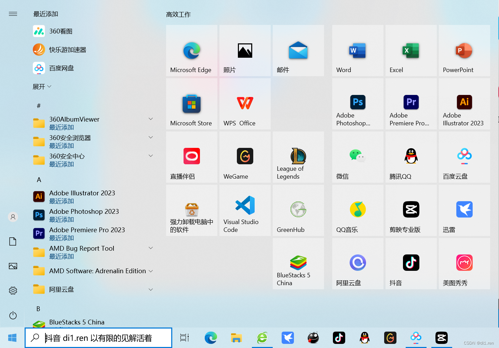Open the Visual Studio Code tile

(x=245, y=210)
